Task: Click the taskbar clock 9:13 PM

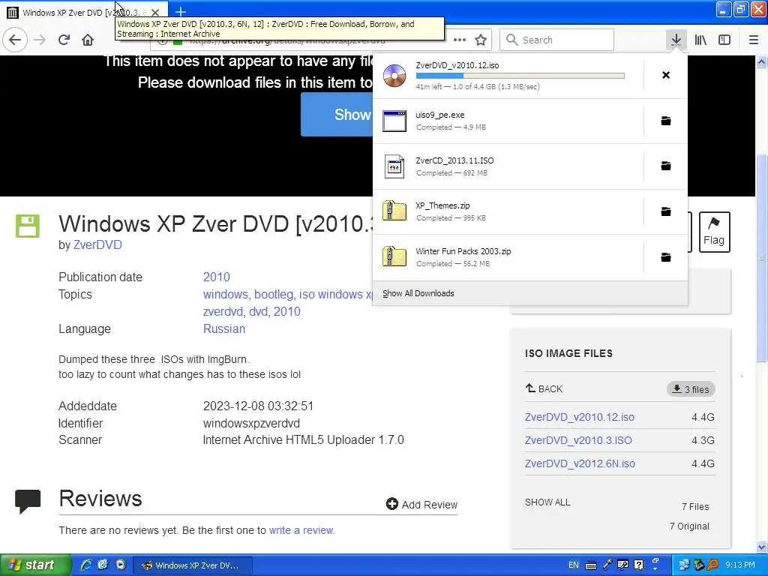Action: tap(740, 565)
